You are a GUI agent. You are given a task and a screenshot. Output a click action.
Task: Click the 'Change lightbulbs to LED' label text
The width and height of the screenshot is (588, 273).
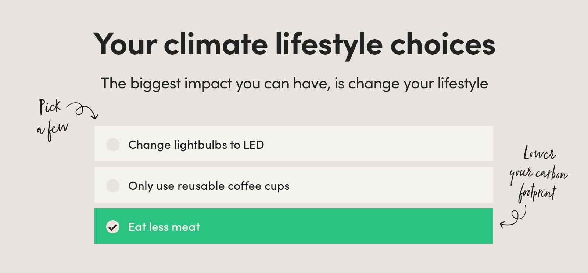click(x=196, y=145)
